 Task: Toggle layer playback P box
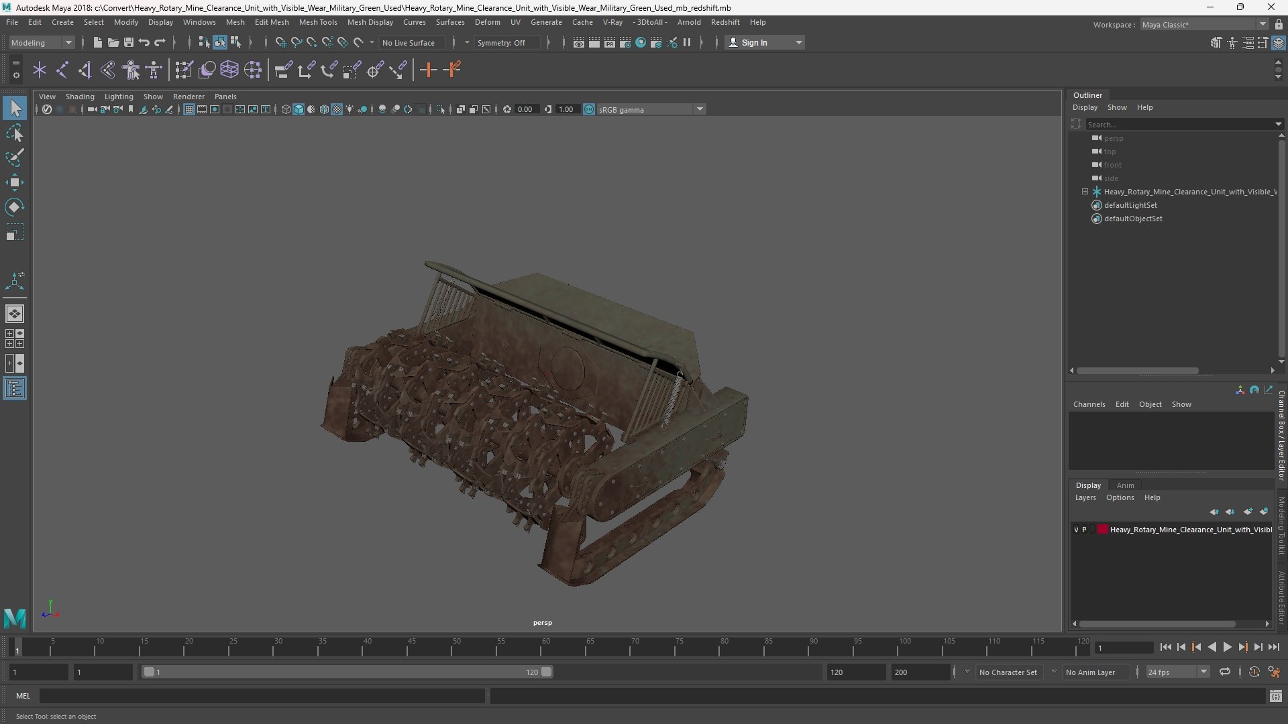click(1084, 530)
